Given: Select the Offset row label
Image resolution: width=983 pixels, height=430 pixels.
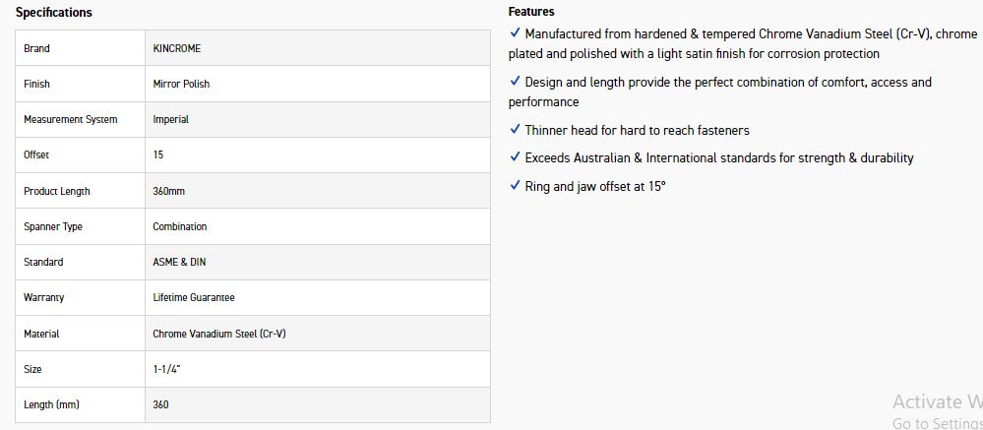Looking at the screenshot, I should pyautogui.click(x=36, y=154).
